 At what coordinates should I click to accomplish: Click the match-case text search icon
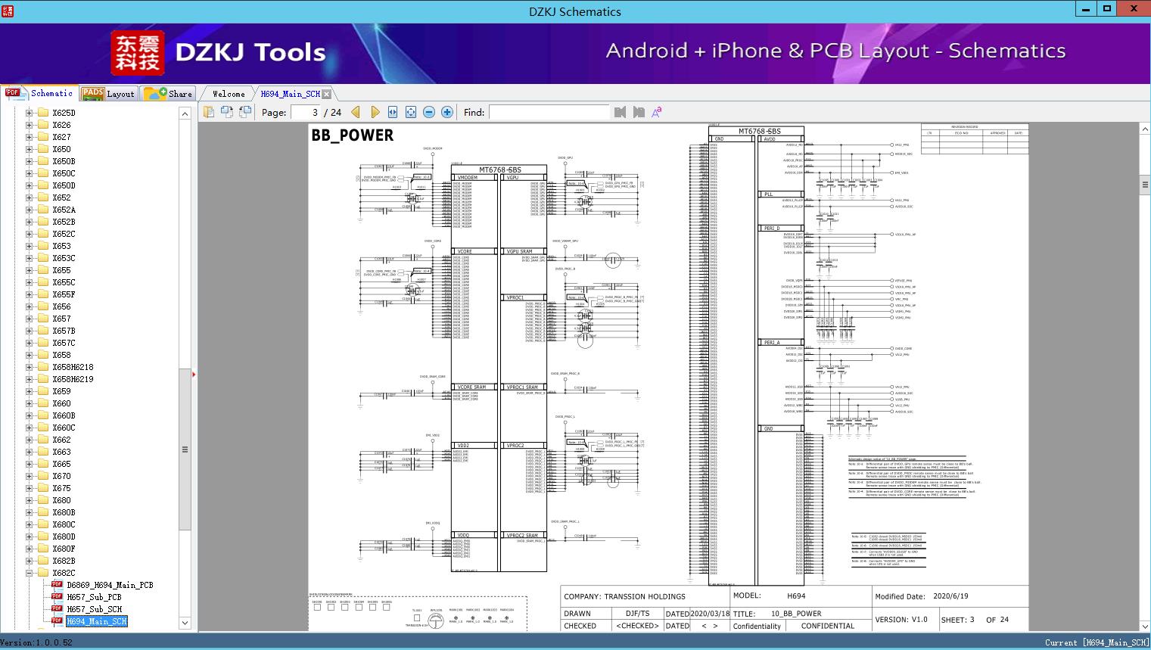point(656,112)
